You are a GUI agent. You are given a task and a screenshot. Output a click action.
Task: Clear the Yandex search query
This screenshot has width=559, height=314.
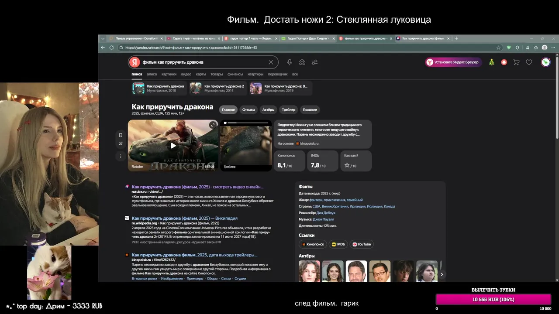coord(271,62)
